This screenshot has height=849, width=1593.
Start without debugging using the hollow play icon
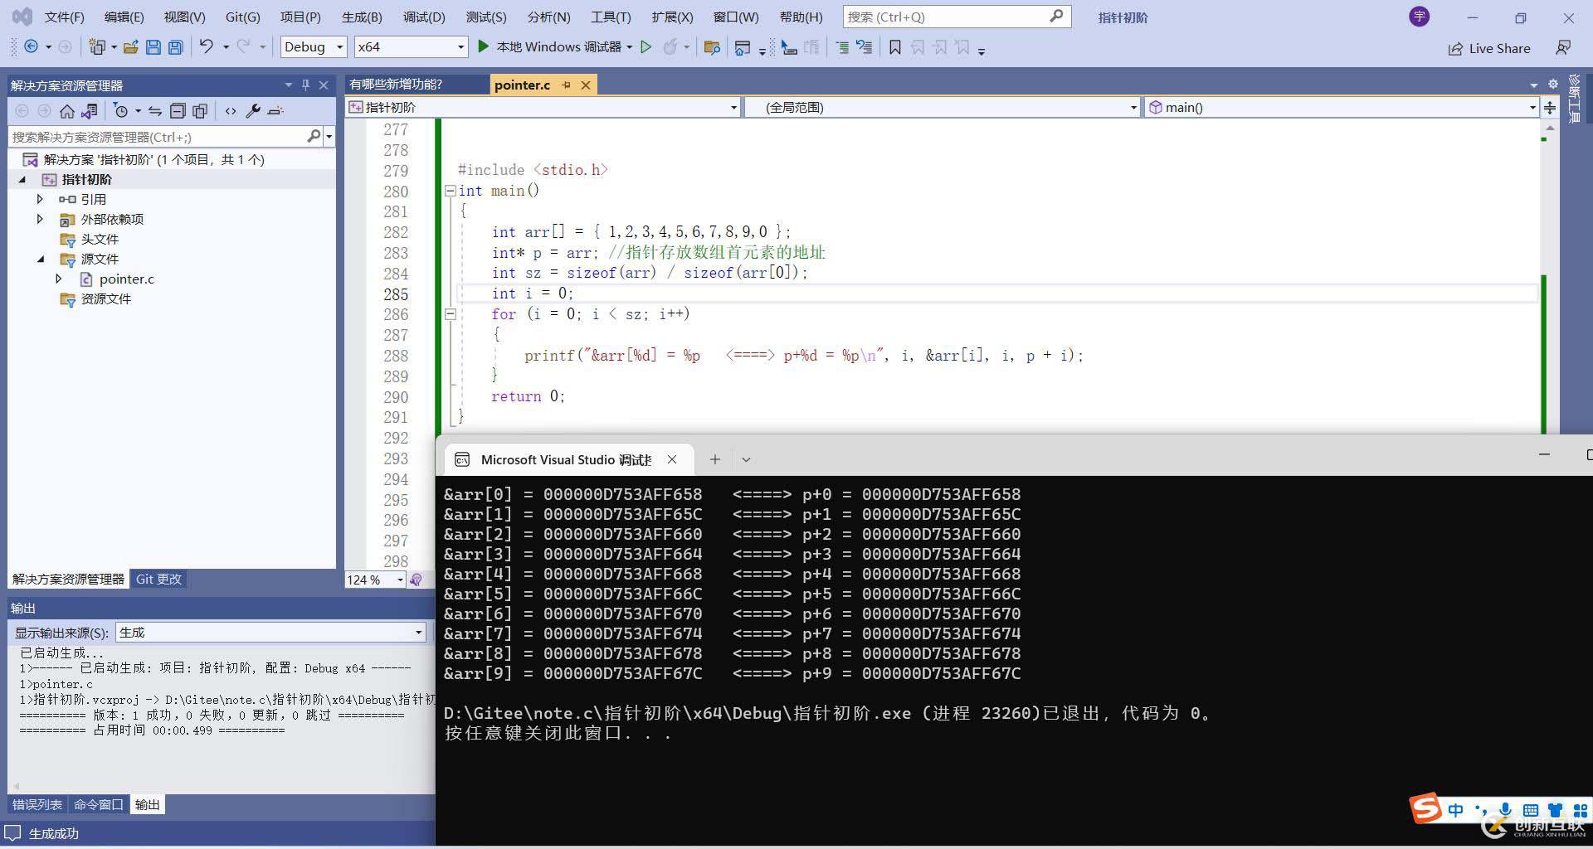(x=646, y=47)
